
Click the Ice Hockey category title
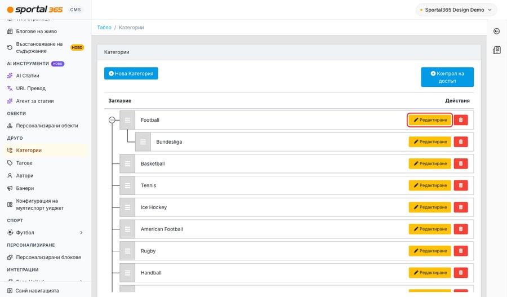(154, 207)
